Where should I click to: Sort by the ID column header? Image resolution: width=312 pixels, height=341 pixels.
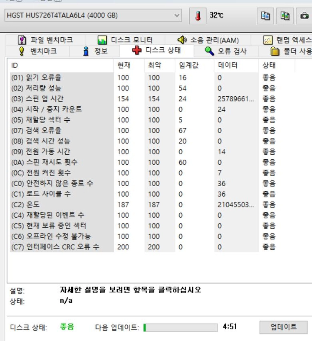pos(61,65)
